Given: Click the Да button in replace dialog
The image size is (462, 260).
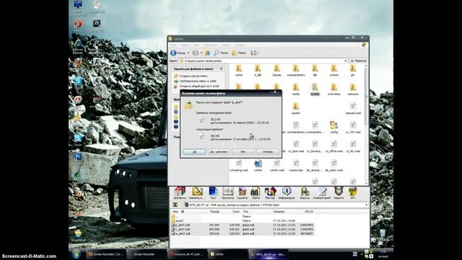Looking at the screenshot, I should point(194,152).
